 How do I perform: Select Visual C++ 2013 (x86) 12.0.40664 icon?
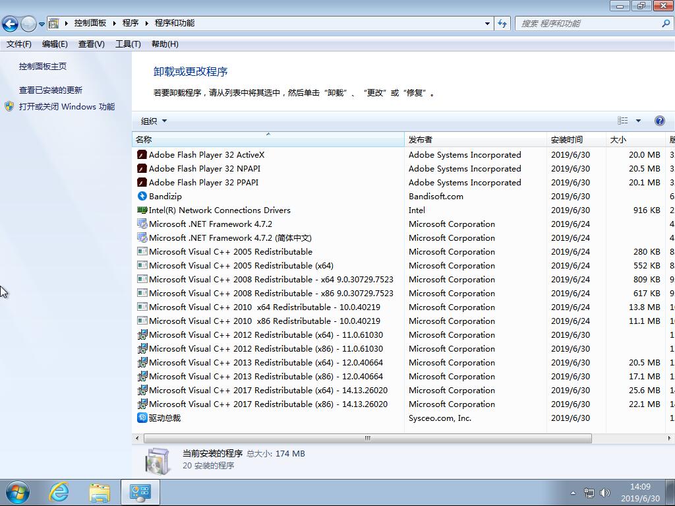click(142, 376)
